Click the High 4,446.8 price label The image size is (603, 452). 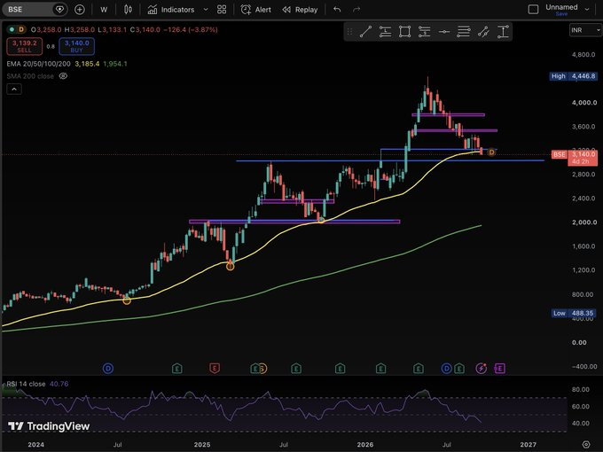[573, 76]
